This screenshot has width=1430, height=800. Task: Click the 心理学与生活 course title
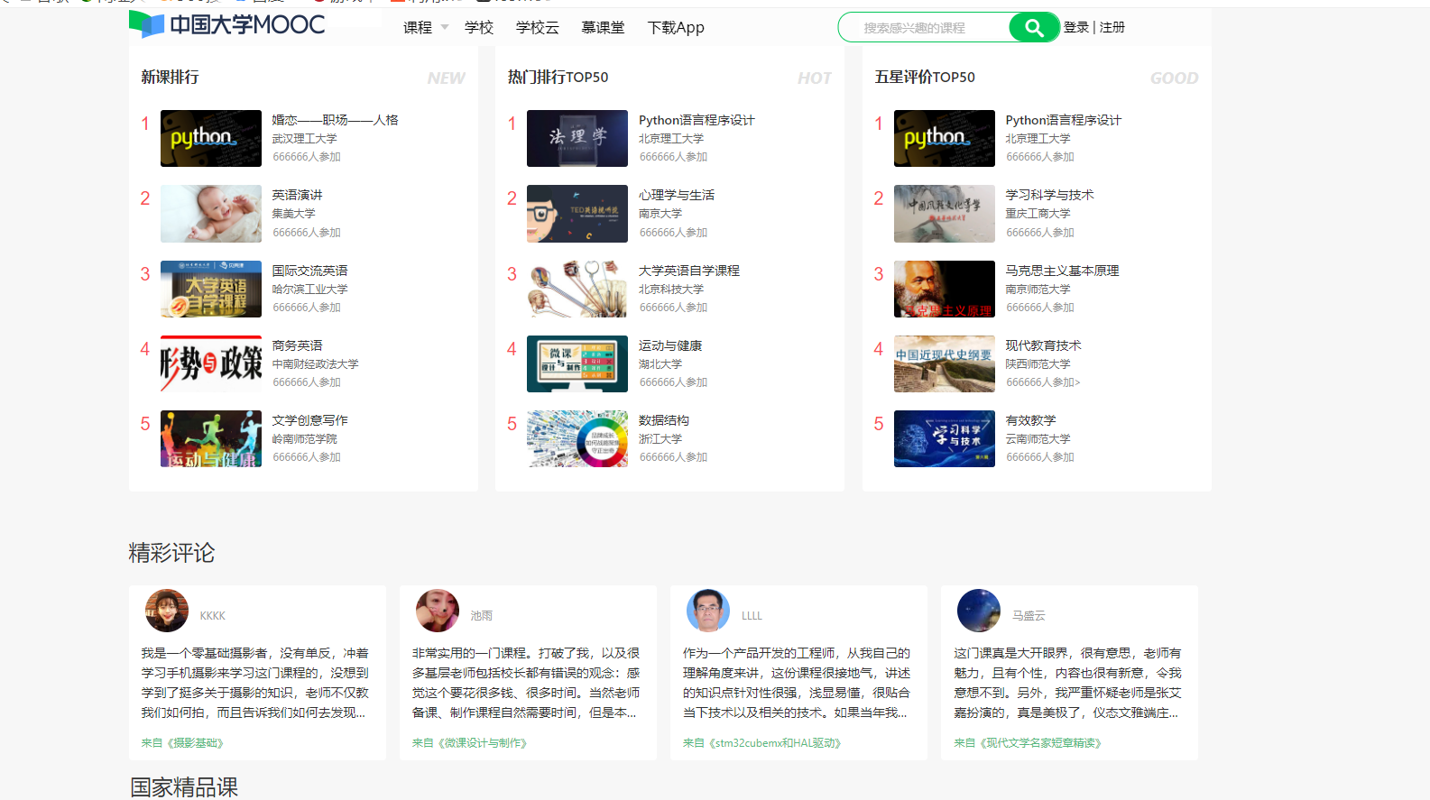(x=677, y=195)
